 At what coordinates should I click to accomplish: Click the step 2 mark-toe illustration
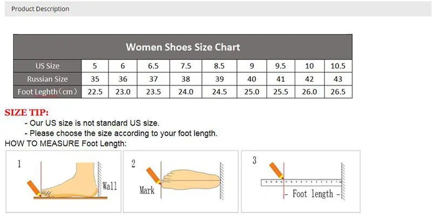(x=181, y=180)
